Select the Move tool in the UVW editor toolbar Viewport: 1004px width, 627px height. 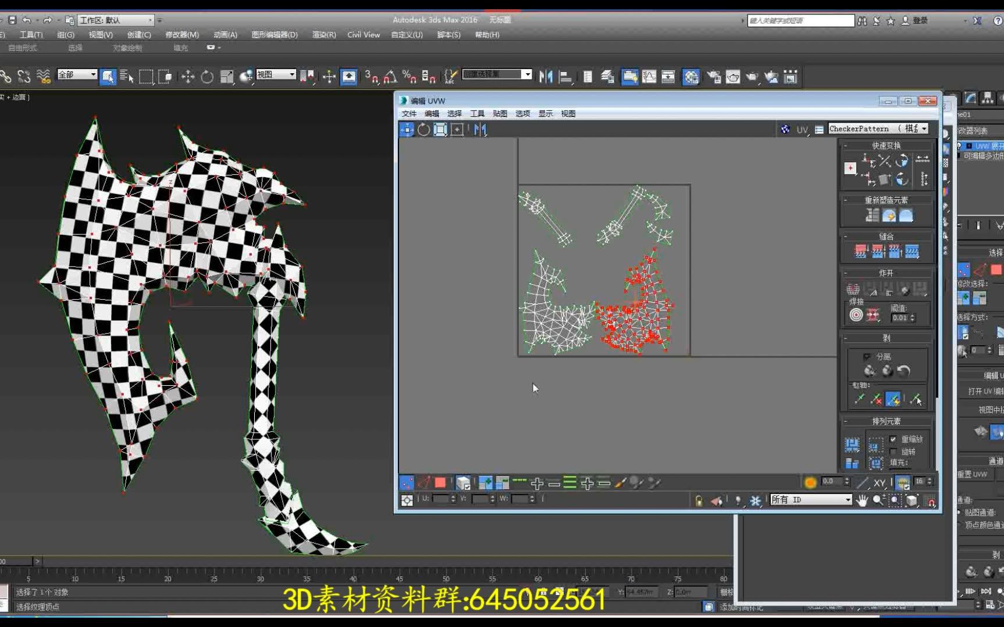coord(407,130)
